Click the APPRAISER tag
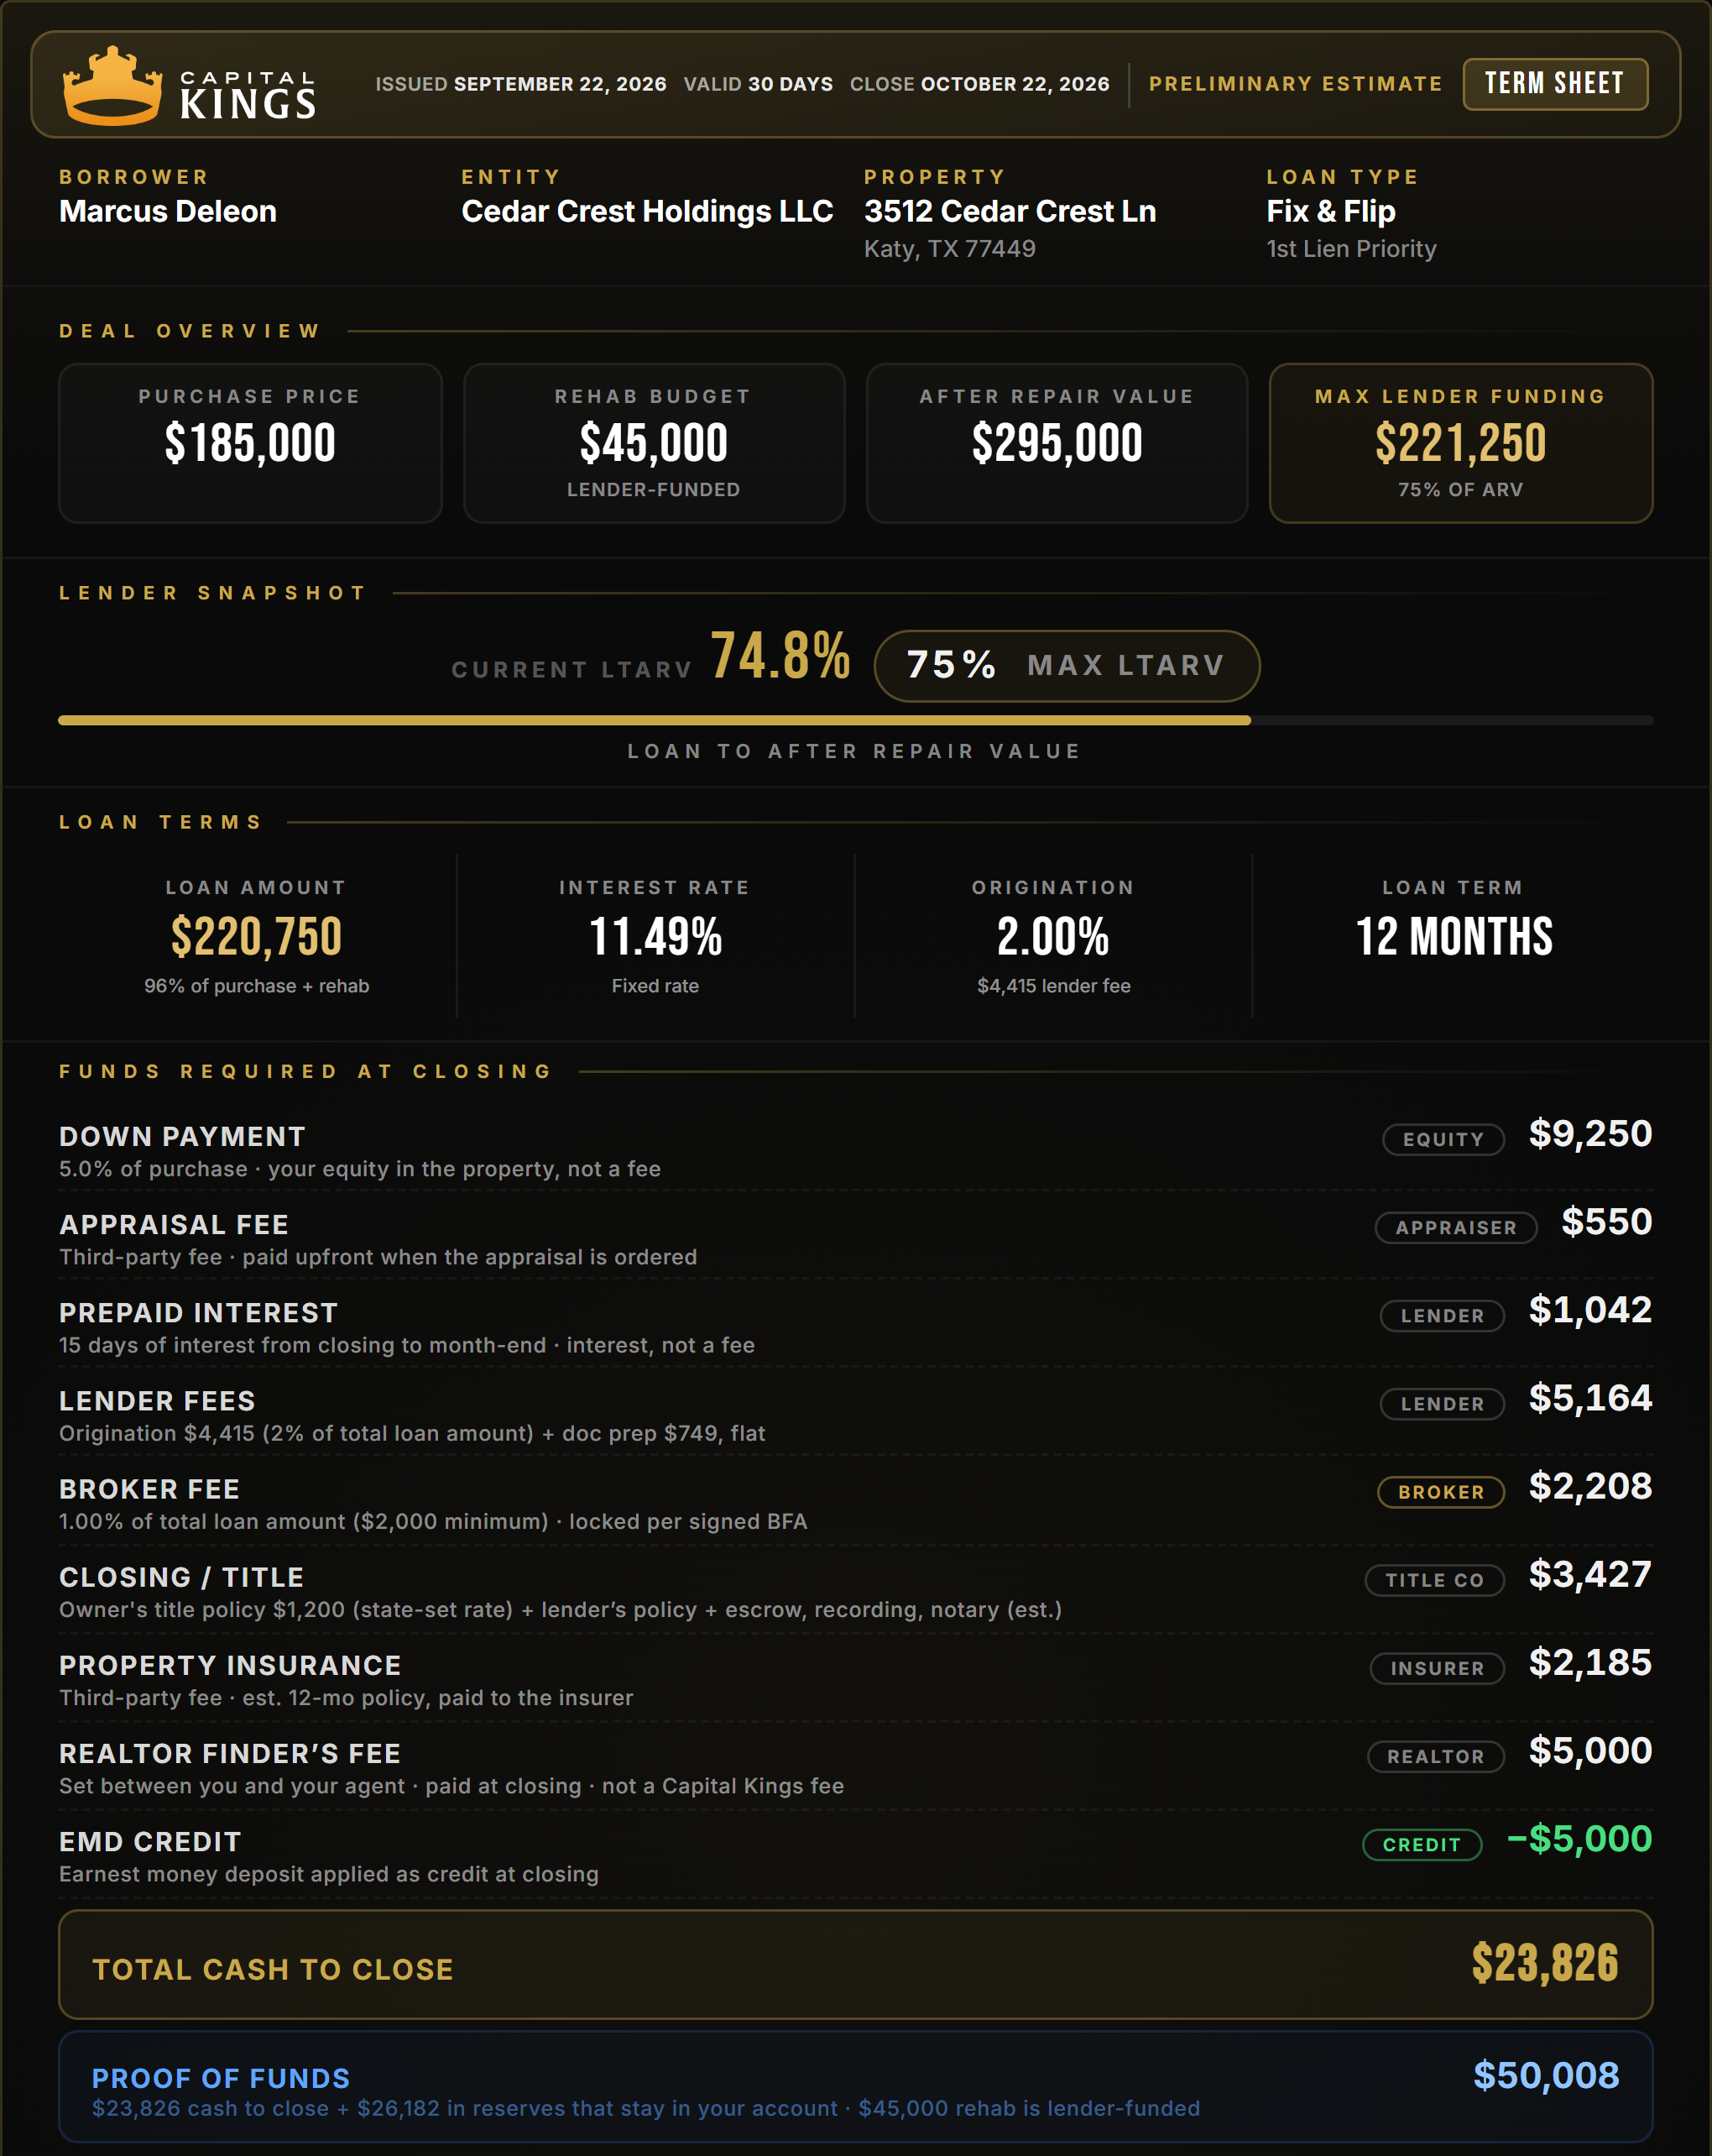The image size is (1712, 2156). coord(1456,1227)
